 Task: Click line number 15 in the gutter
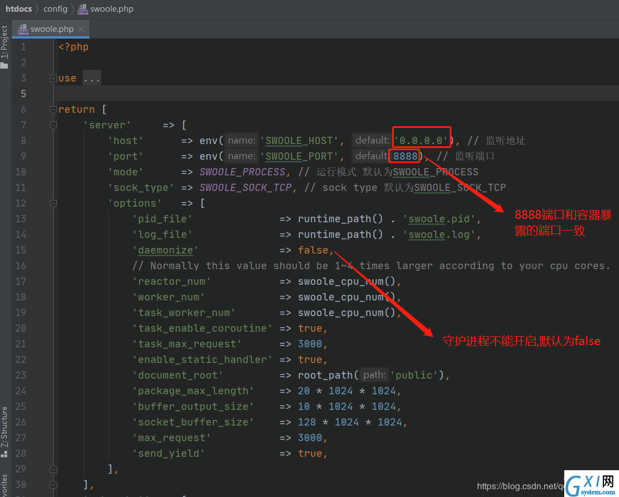coord(21,250)
